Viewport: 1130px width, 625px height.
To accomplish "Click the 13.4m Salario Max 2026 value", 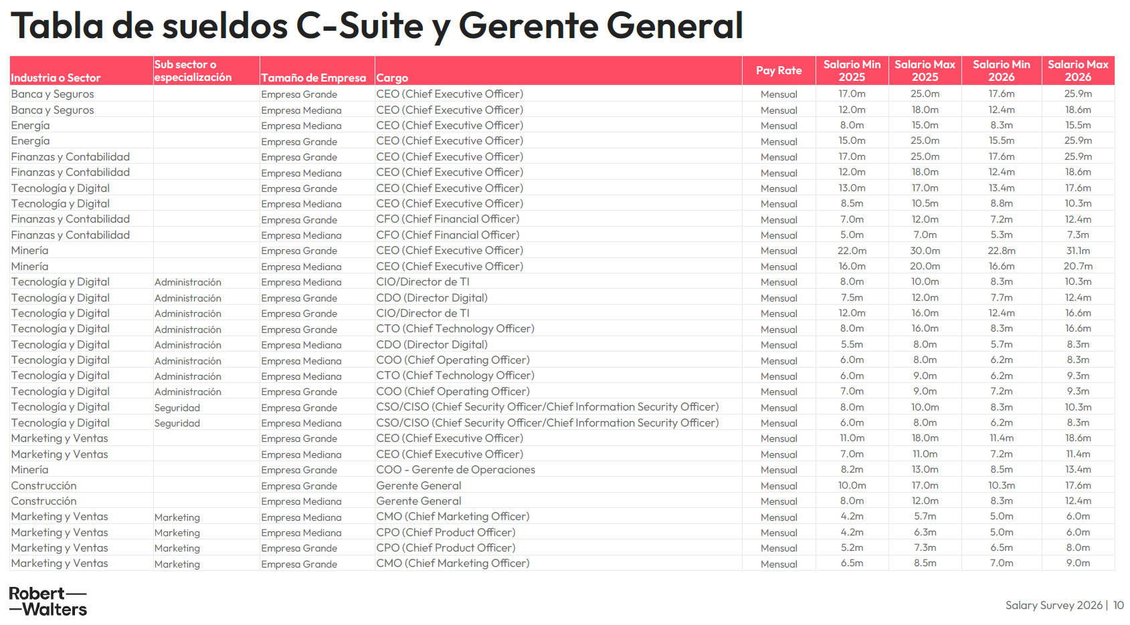I will pyautogui.click(x=1078, y=470).
